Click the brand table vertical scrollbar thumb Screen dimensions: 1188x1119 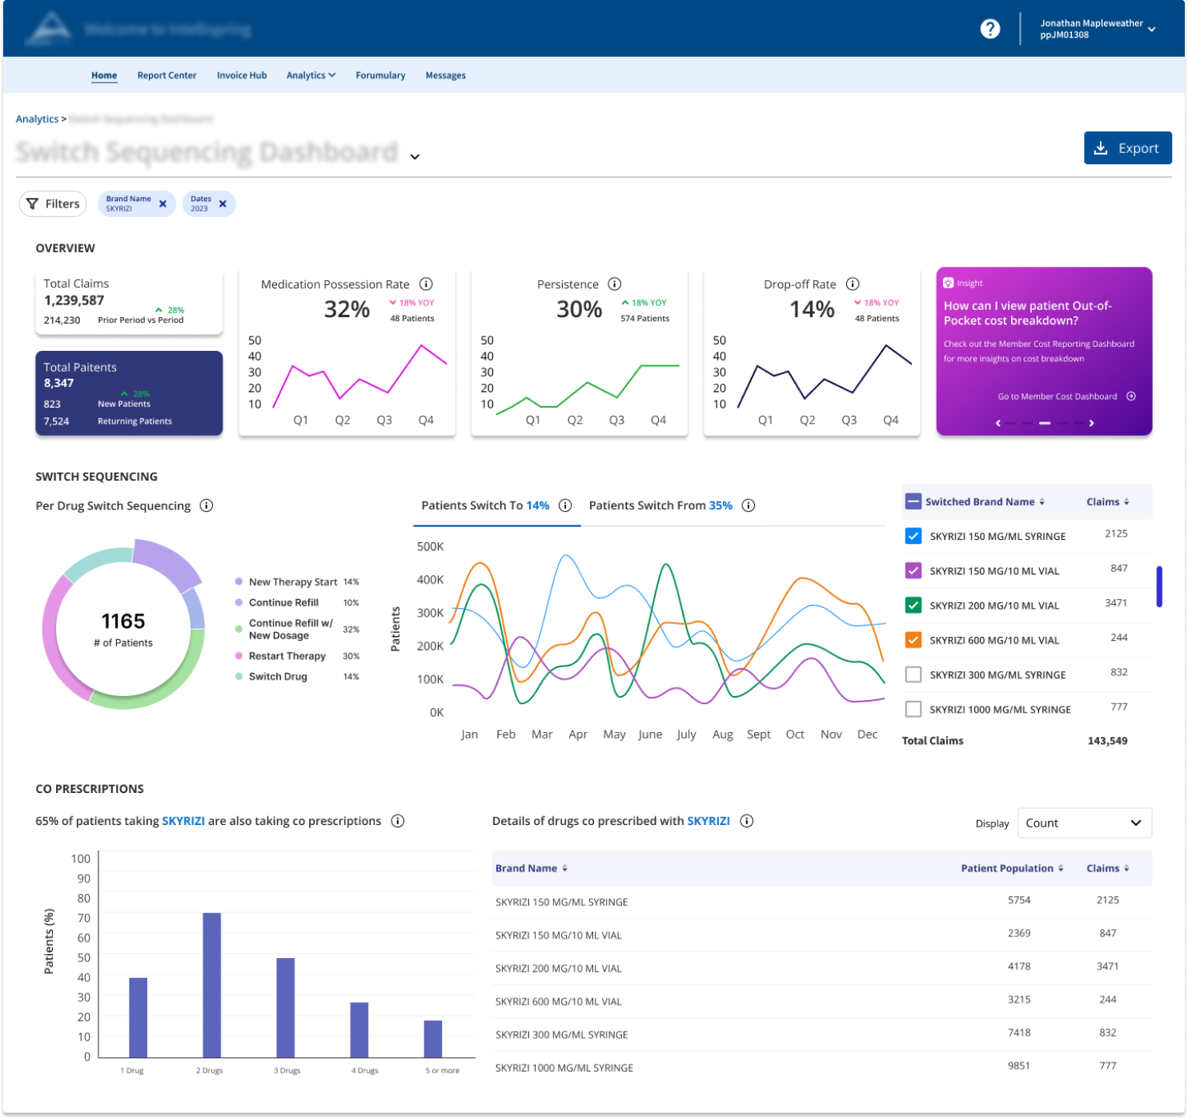pyautogui.click(x=1159, y=587)
